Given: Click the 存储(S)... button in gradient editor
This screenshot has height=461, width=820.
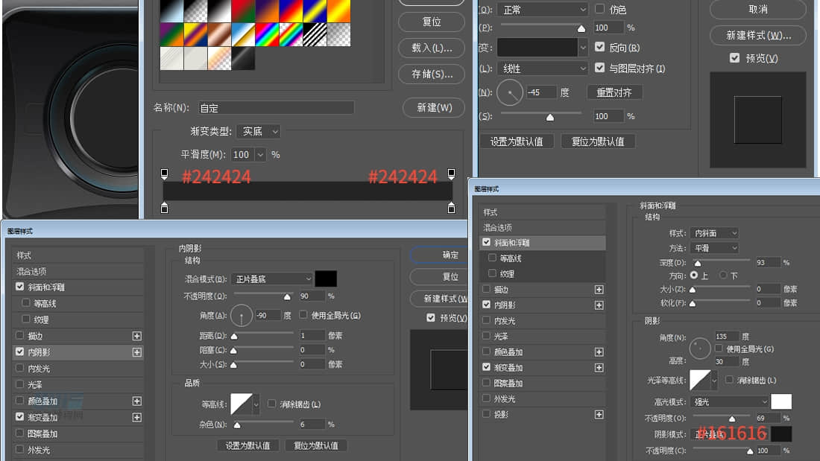Looking at the screenshot, I should (x=432, y=74).
